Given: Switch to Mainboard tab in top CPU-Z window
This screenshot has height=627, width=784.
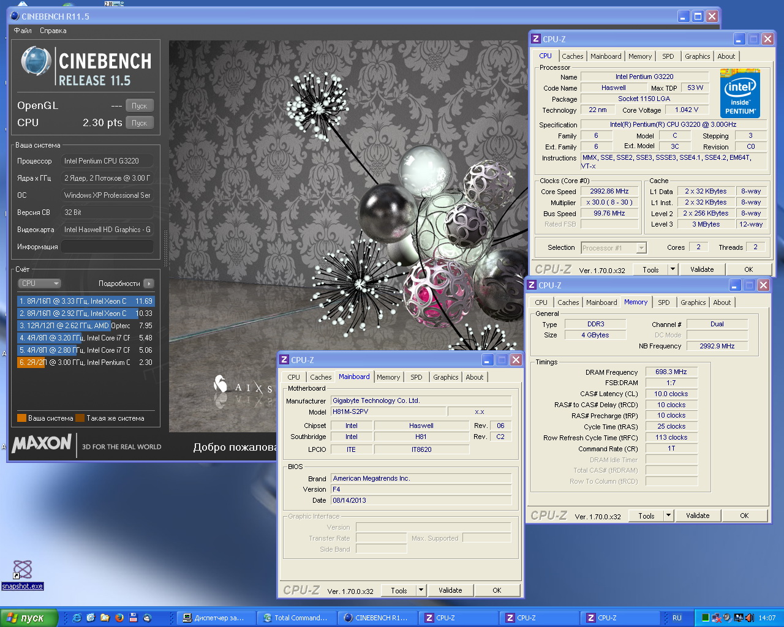Looking at the screenshot, I should pyautogui.click(x=606, y=56).
